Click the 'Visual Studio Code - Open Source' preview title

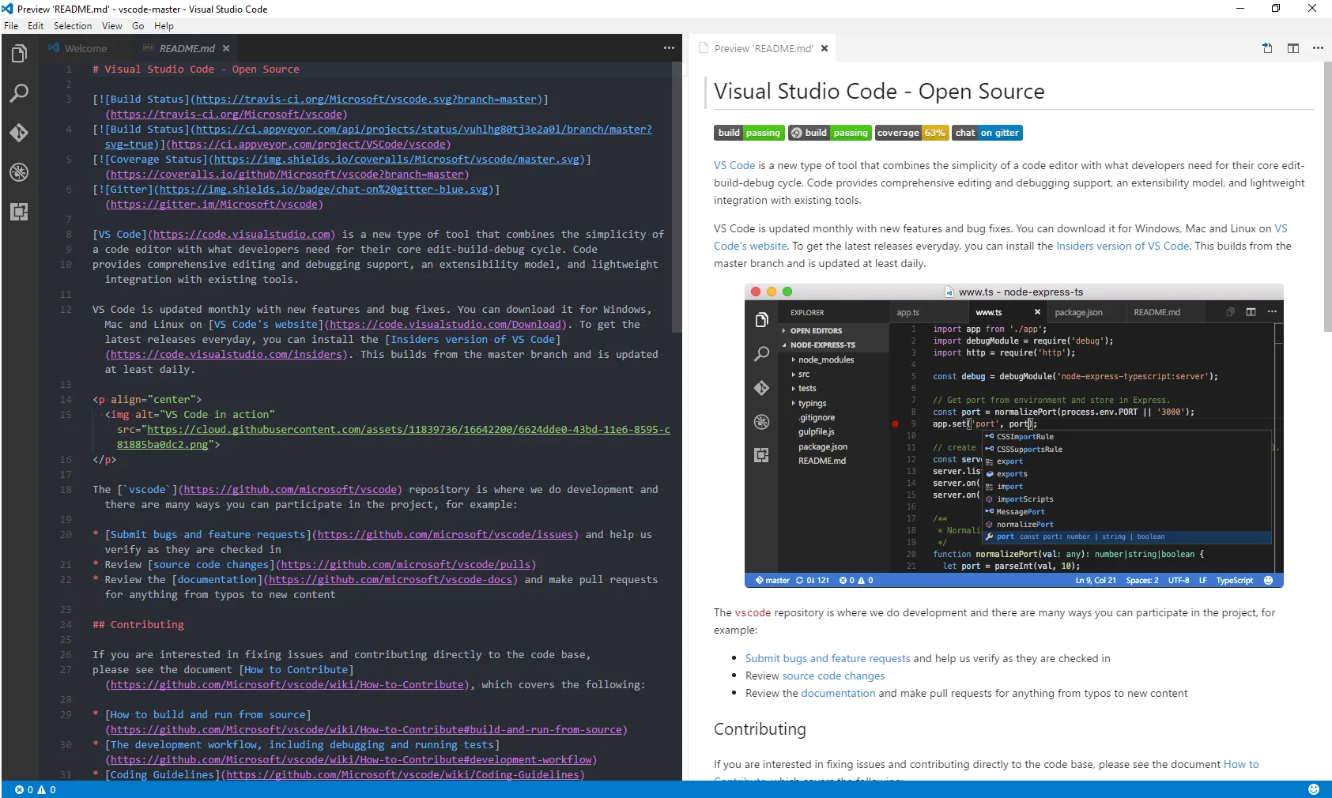pyautogui.click(x=879, y=92)
